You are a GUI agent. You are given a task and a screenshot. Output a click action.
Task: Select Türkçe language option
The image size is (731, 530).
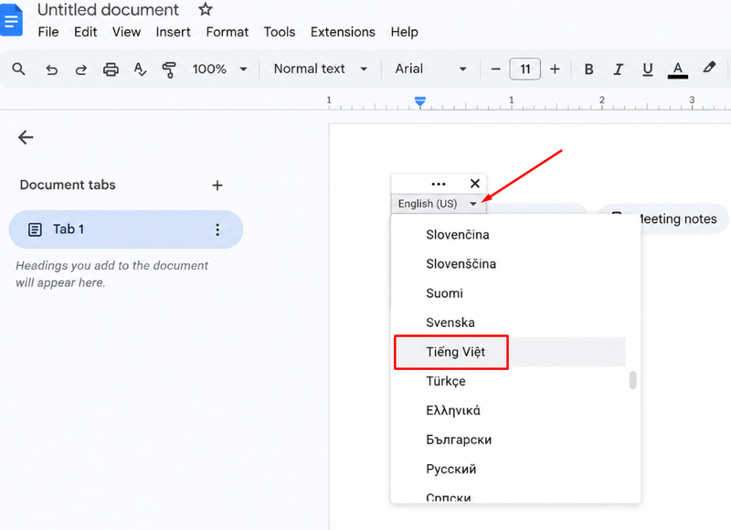pos(509,381)
